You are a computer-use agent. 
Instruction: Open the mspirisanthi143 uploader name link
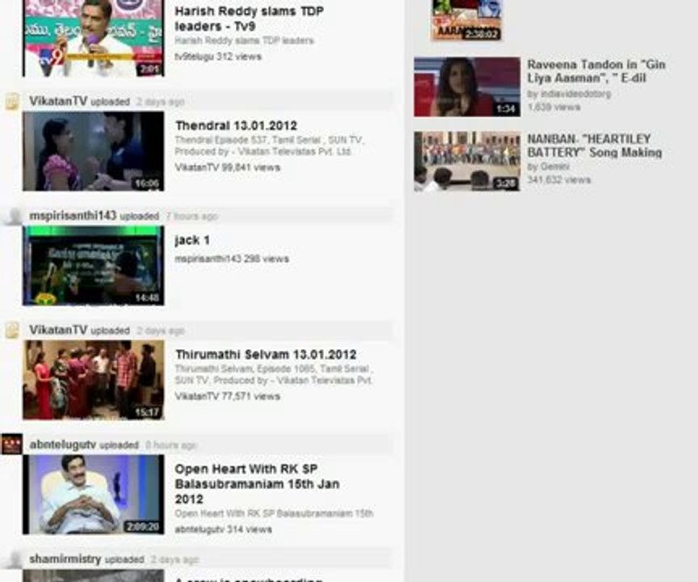[73, 216]
